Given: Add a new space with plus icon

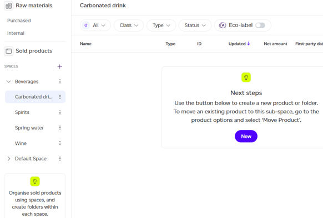Looking at the screenshot, I should (x=59, y=66).
